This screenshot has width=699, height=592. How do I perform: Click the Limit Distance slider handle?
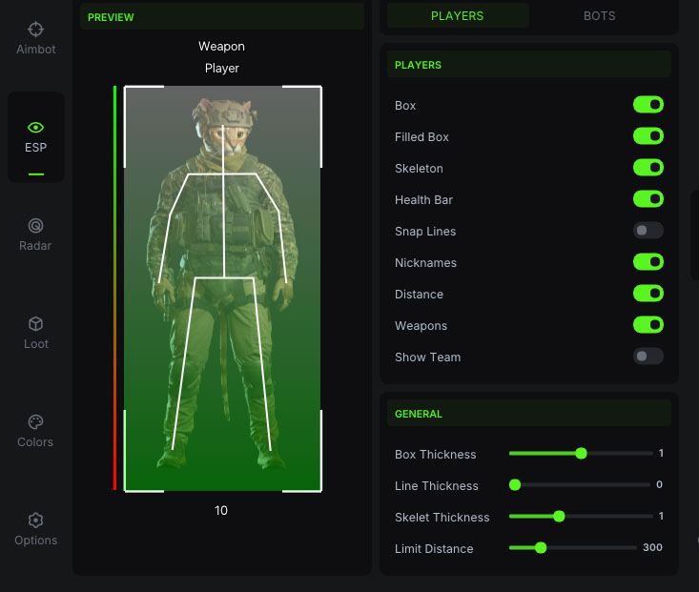pos(541,548)
